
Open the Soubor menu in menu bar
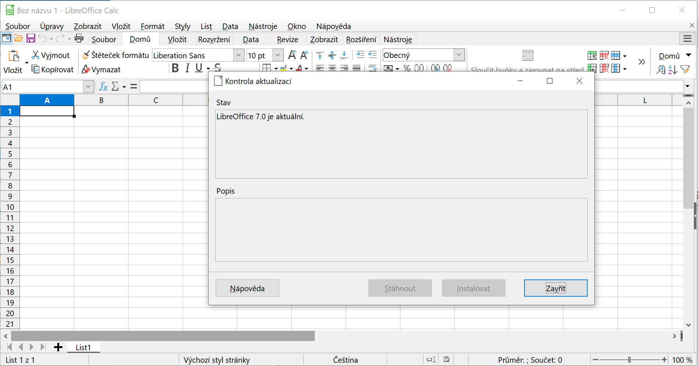(18, 26)
